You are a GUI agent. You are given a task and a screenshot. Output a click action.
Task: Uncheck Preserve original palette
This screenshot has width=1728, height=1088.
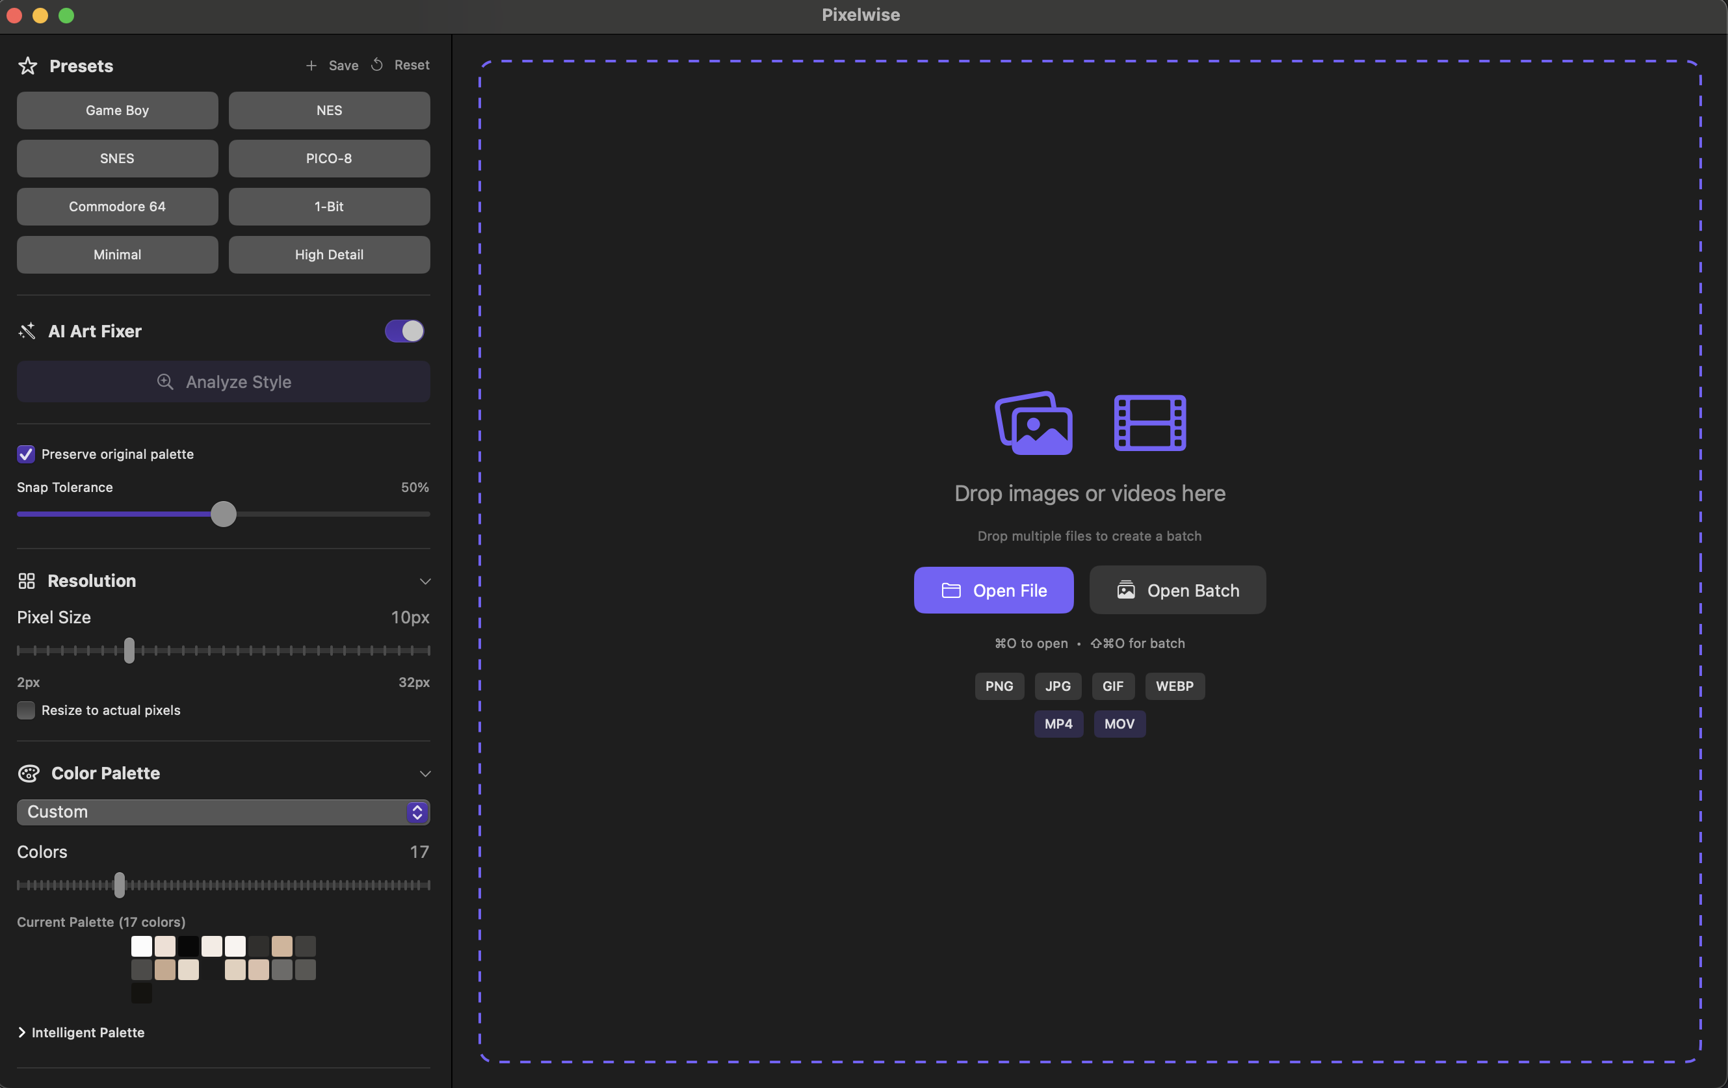click(26, 454)
